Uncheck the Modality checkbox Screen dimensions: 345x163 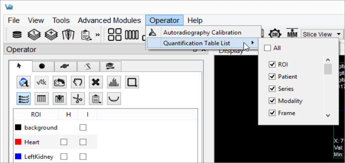(272, 101)
